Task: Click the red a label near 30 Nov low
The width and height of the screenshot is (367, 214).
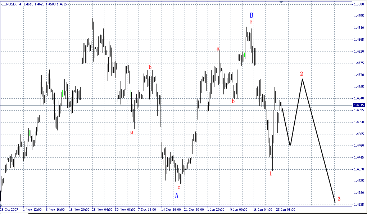Action: (x=132, y=132)
